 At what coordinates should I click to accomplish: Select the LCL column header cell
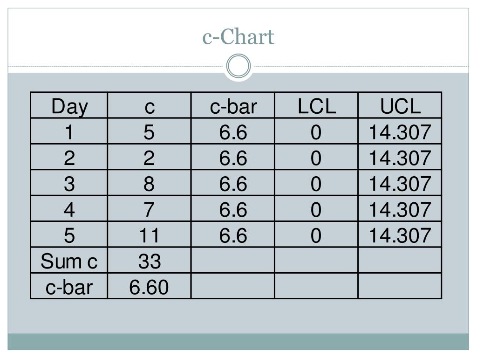click(316, 105)
